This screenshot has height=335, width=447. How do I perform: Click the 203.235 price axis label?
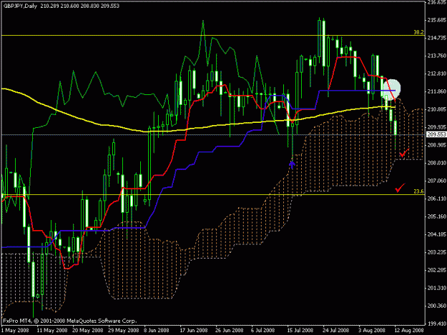click(x=437, y=252)
